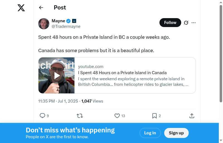Screen dimensions: 223x143
Task: Click the Log in button
Action: pyautogui.click(x=150, y=133)
